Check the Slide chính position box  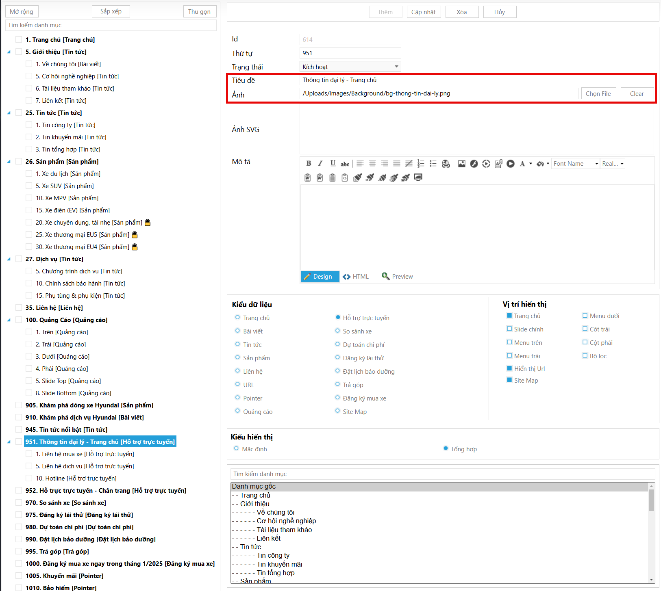click(x=509, y=329)
